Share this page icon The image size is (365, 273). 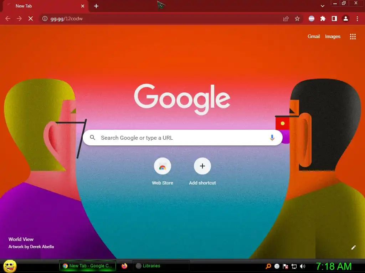(286, 18)
